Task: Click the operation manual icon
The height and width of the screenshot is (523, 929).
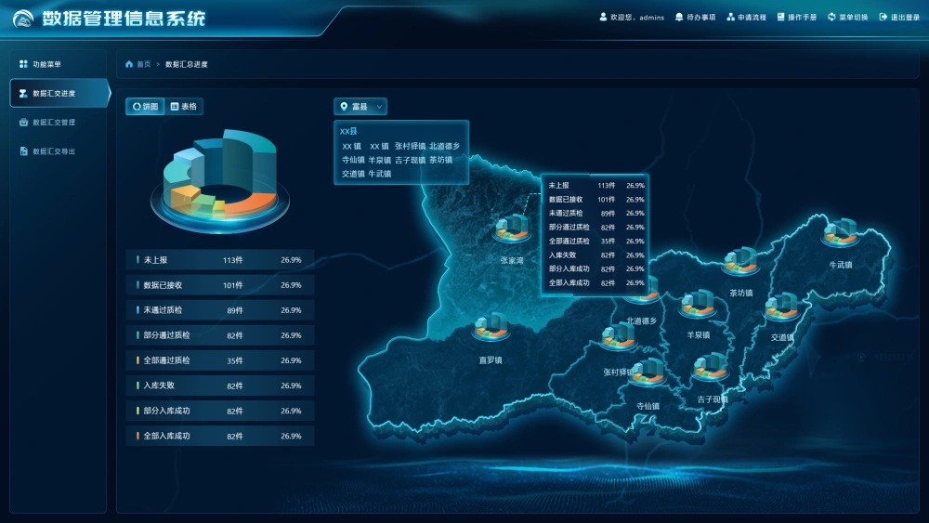Action: tap(780, 18)
